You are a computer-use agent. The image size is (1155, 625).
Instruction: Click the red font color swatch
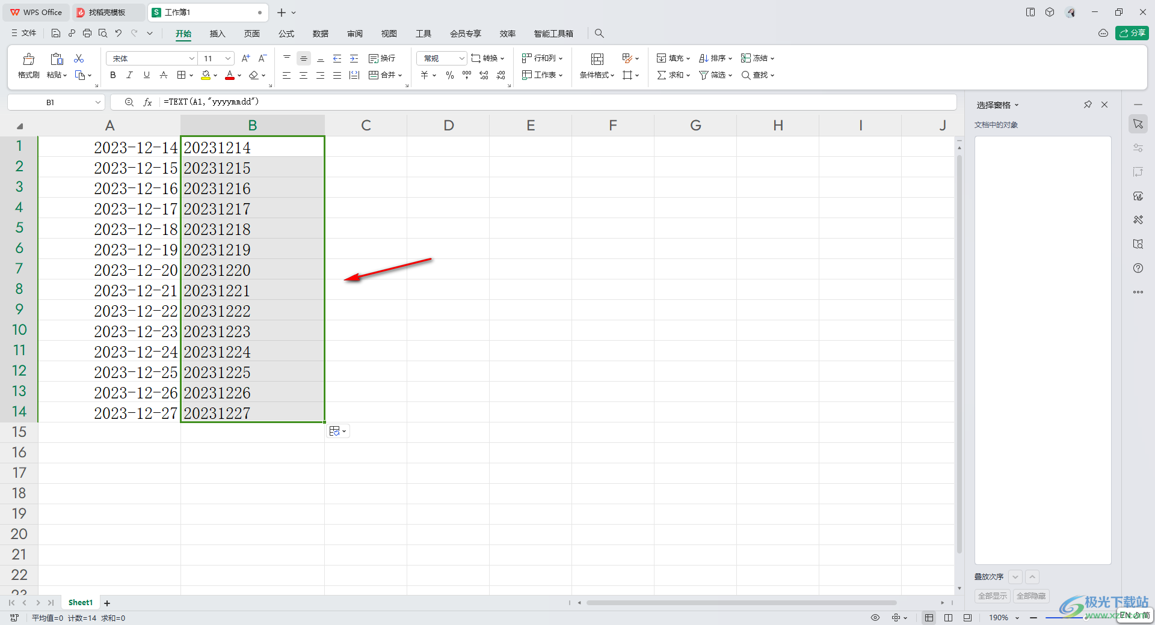pos(230,75)
